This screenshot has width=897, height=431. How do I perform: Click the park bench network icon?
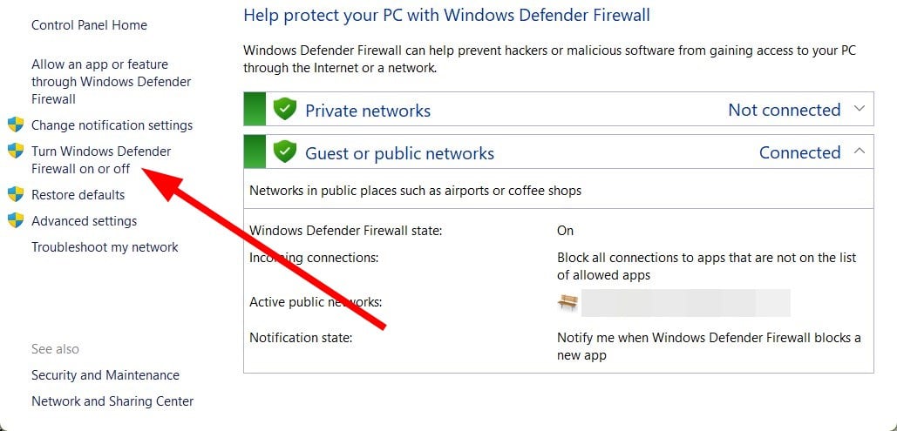tap(567, 302)
